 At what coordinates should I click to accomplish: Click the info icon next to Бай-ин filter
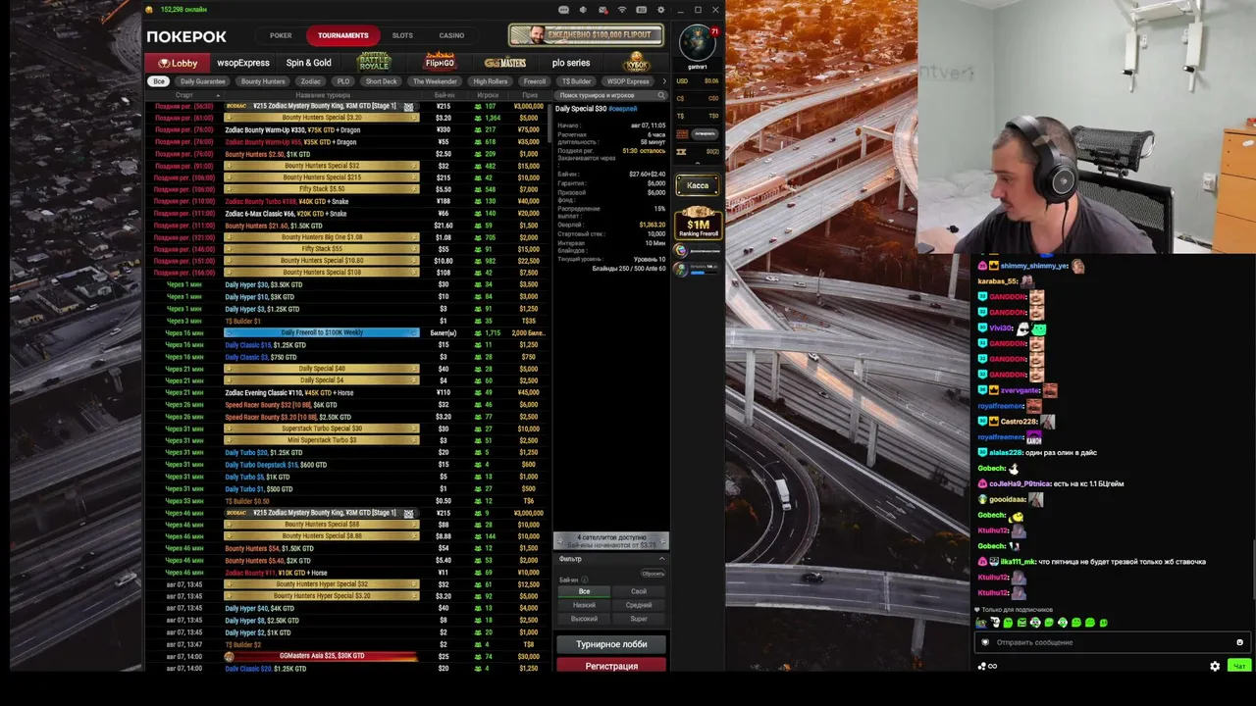[x=585, y=580]
